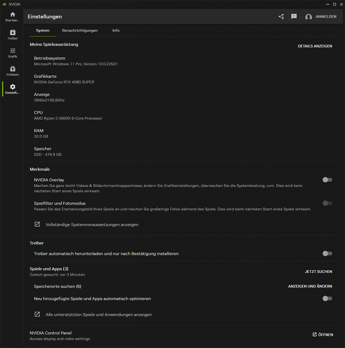Viewport: 345px width, 348px height.
Task: Click ANZEIGEN UND ÄNDERN button
Action: pos(310,286)
